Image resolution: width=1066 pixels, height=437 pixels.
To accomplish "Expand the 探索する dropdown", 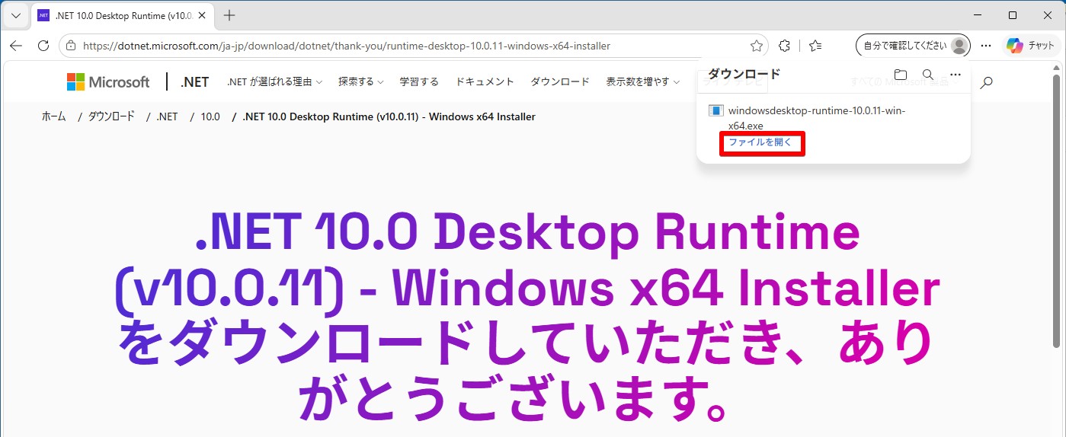I will 361,81.
